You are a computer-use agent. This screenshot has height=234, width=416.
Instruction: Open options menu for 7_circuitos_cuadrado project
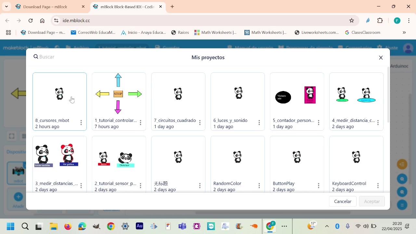200,123
